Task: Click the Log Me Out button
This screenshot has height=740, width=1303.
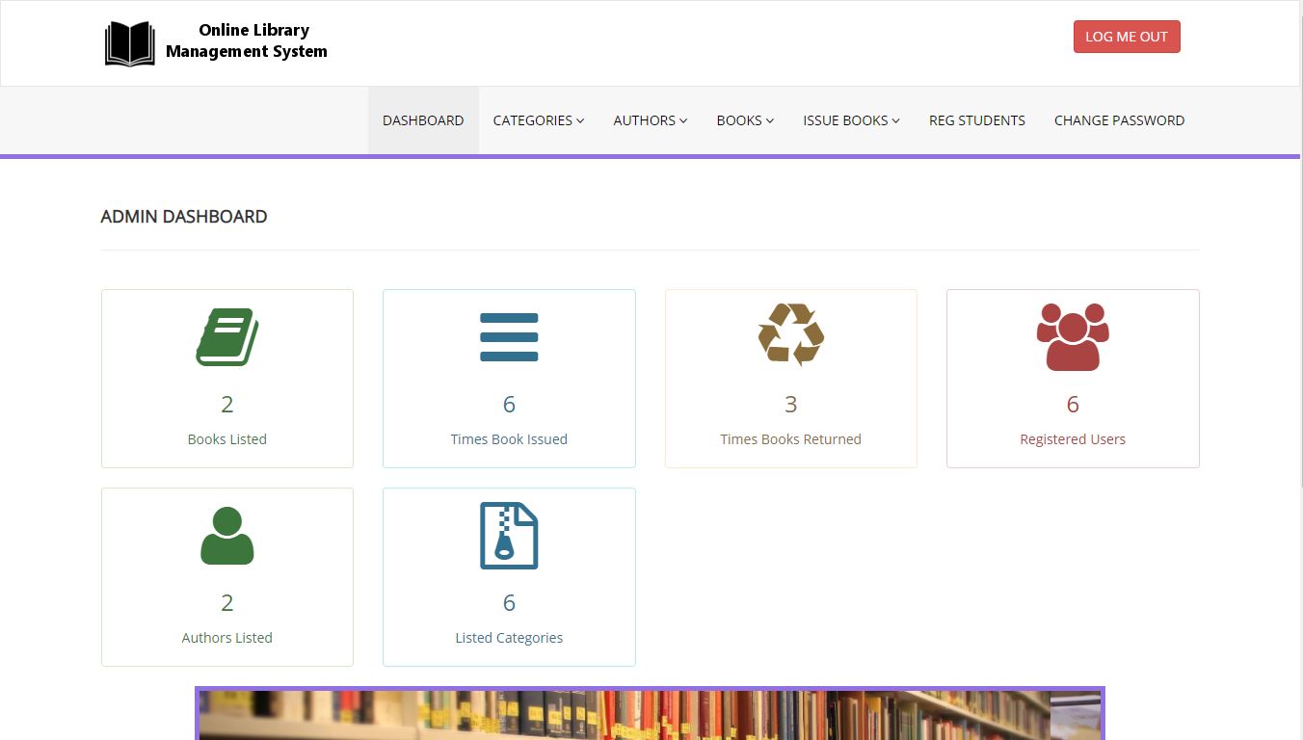Action: (1127, 37)
